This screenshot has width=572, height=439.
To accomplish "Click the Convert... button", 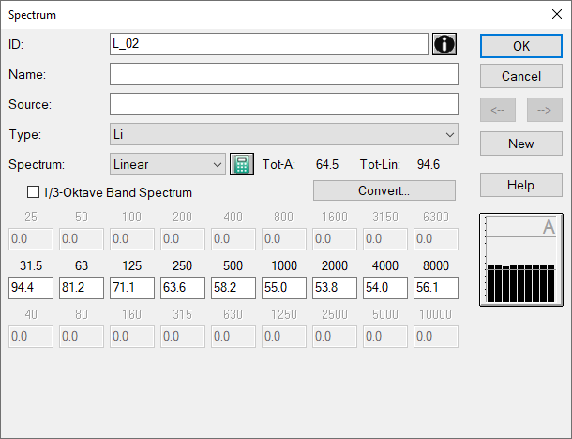I will pos(384,190).
